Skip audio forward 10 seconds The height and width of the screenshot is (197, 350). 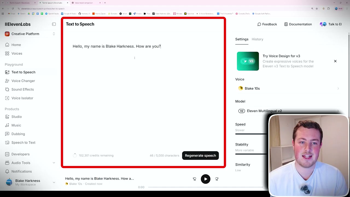click(x=217, y=179)
